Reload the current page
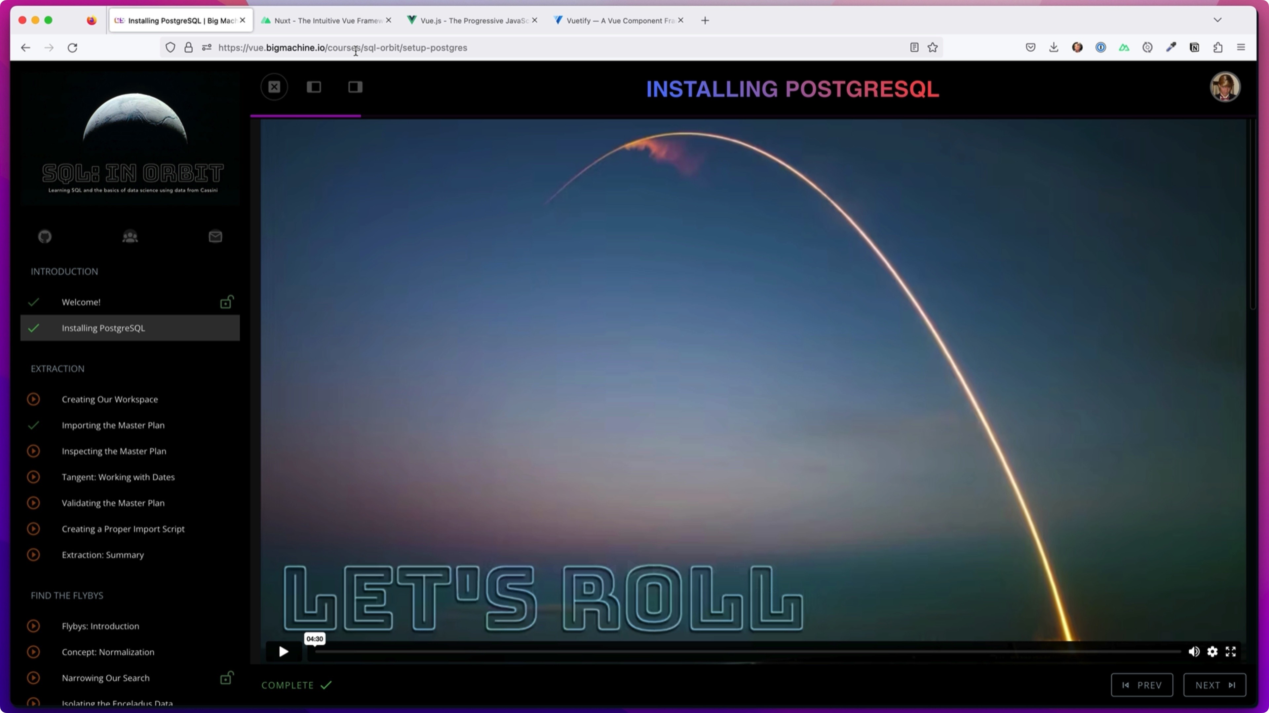1269x713 pixels. [72, 48]
